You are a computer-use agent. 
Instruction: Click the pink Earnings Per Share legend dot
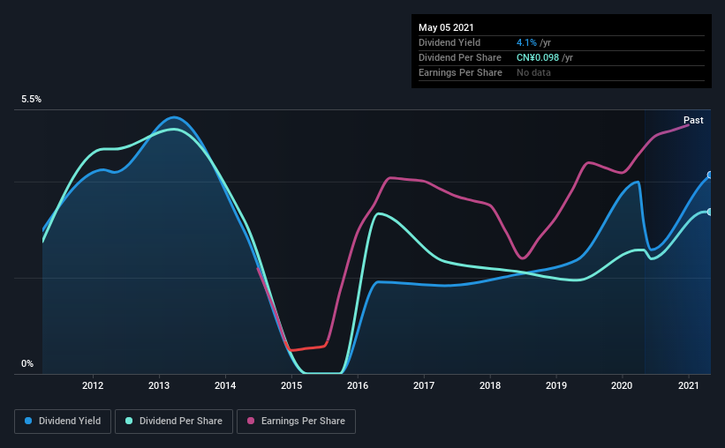251,421
